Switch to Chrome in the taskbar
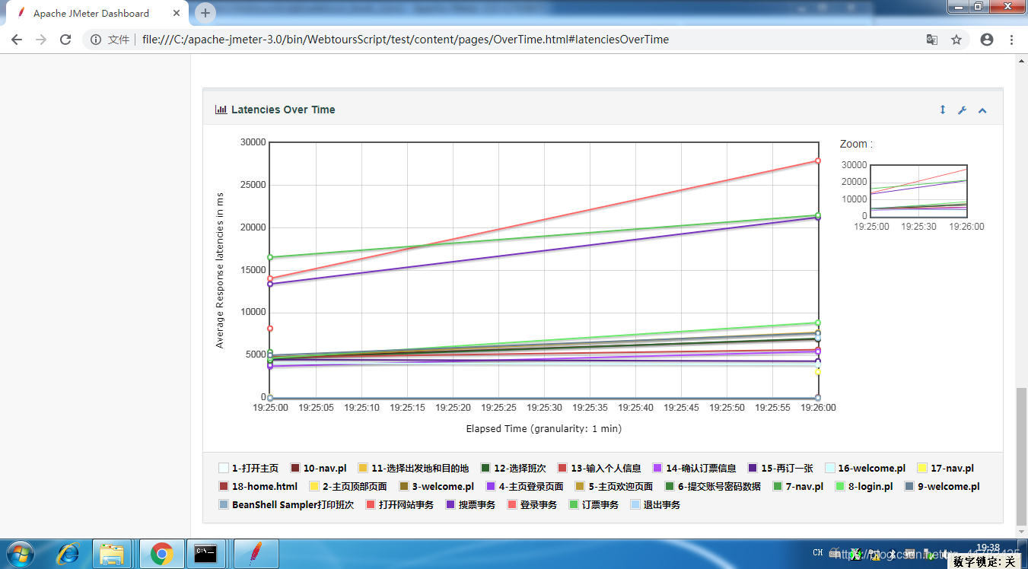Viewport: 1028px width, 569px height. tap(161, 553)
